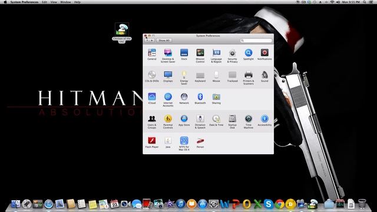Click the Mon 9:55 PM clock
The width and height of the screenshot is (377, 212).
pos(351,2)
